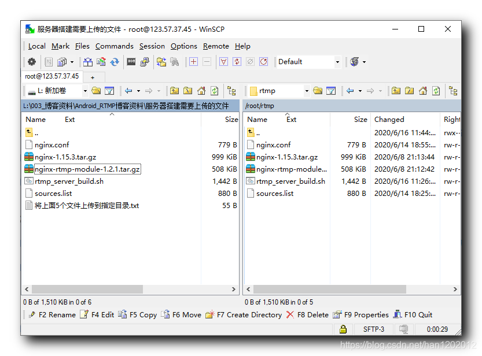Open the Remote menu
482x356 pixels.
[216, 46]
